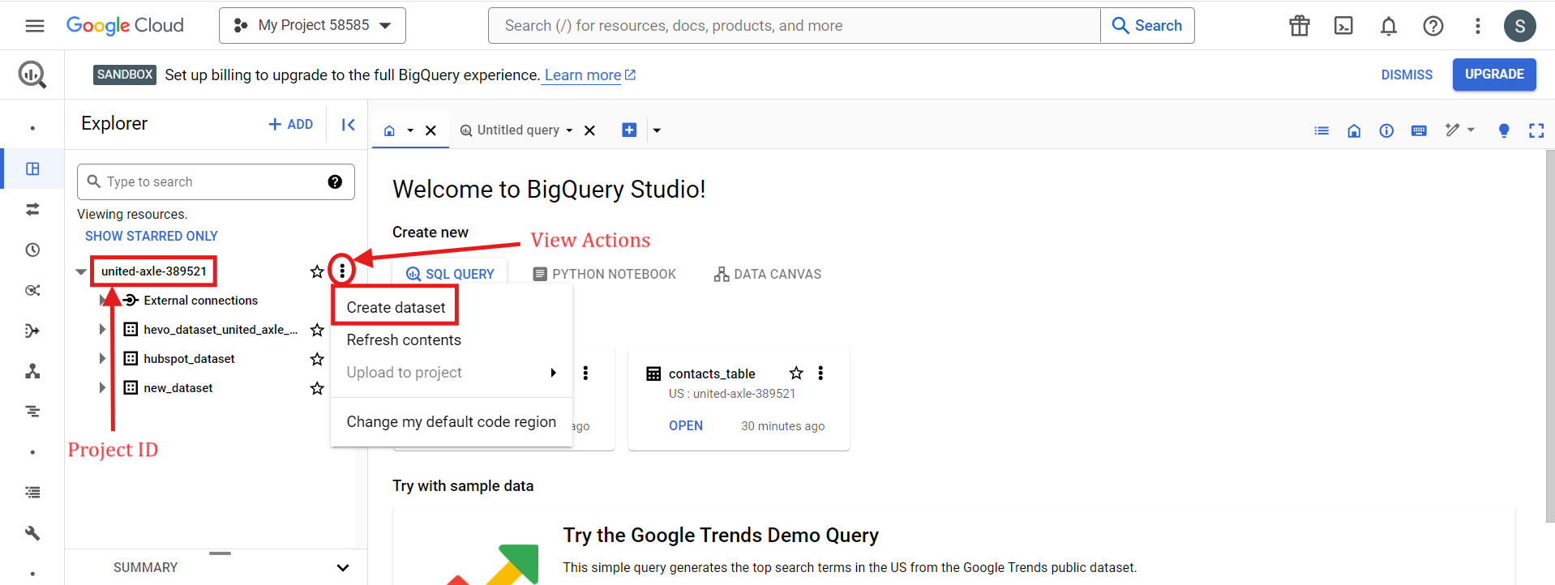The height and width of the screenshot is (585, 1555).
Task: Click the BigQuery product logo icon
Action: tap(32, 75)
